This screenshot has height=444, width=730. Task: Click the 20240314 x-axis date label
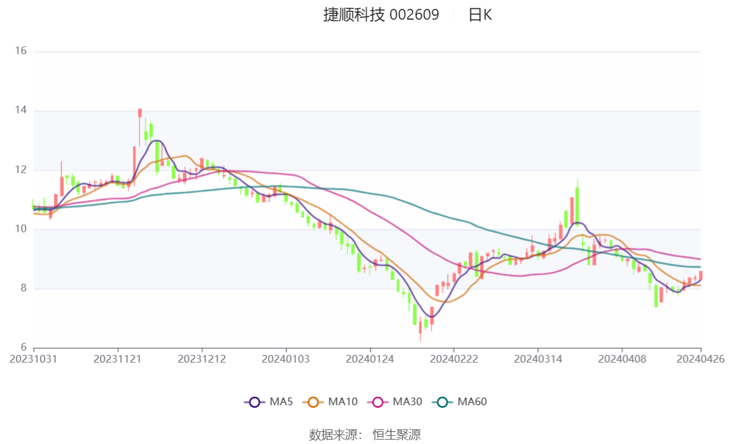[538, 360]
